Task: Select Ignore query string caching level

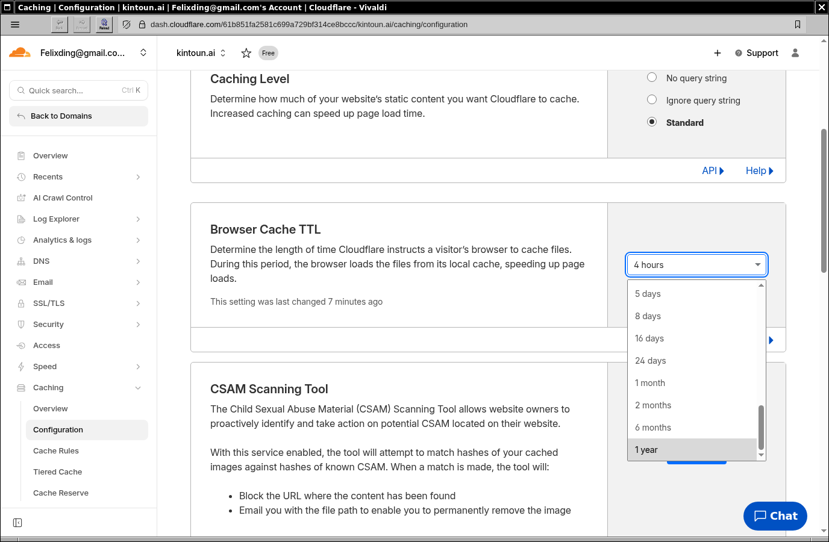Action: point(651,99)
